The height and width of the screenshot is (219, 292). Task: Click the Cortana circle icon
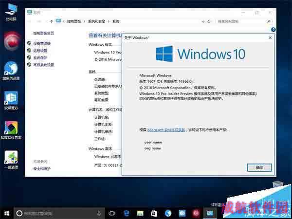click(19, 213)
